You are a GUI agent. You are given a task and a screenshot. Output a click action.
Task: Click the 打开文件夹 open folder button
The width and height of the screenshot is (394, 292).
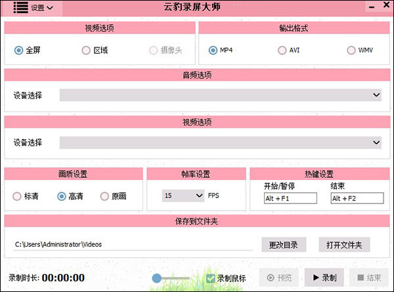344,245
